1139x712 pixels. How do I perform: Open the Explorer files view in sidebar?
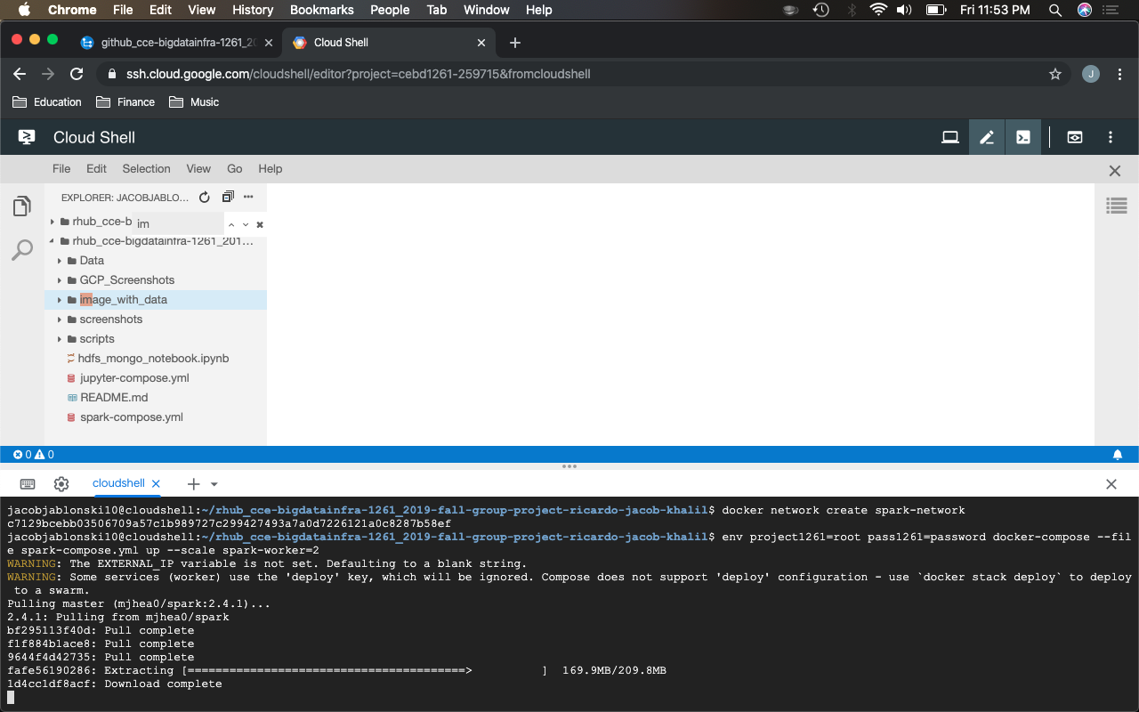point(22,206)
